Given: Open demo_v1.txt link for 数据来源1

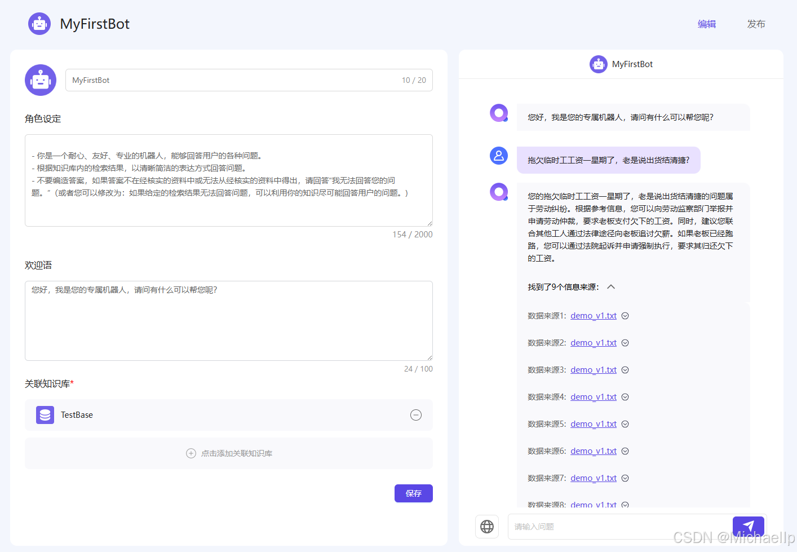Looking at the screenshot, I should pos(594,316).
